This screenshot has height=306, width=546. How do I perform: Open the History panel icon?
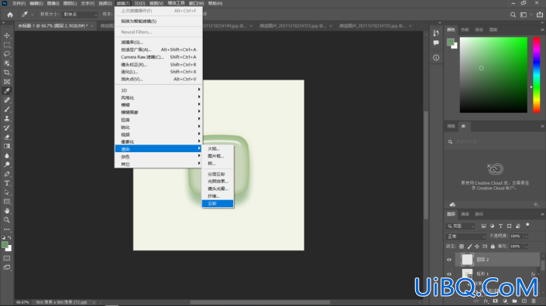(436, 33)
